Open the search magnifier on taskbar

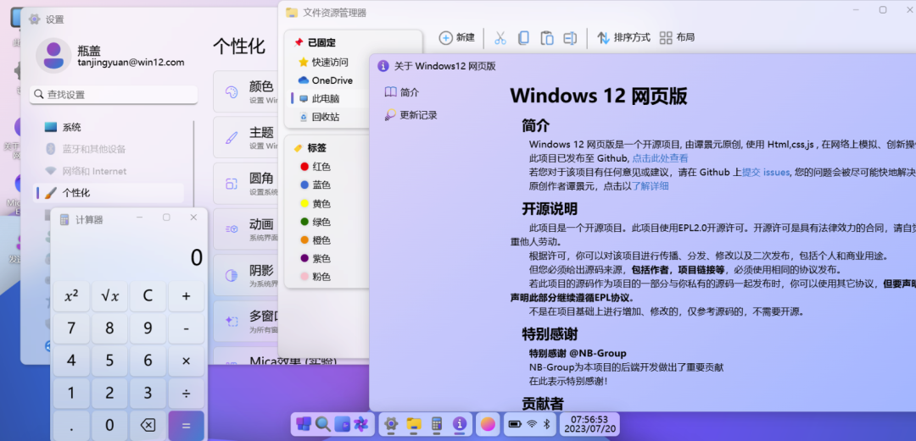point(322,424)
